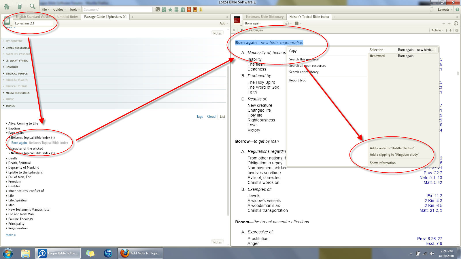This screenshot has height=259, width=461.
Task: Click the next article down arrow
Action: tap(451, 30)
